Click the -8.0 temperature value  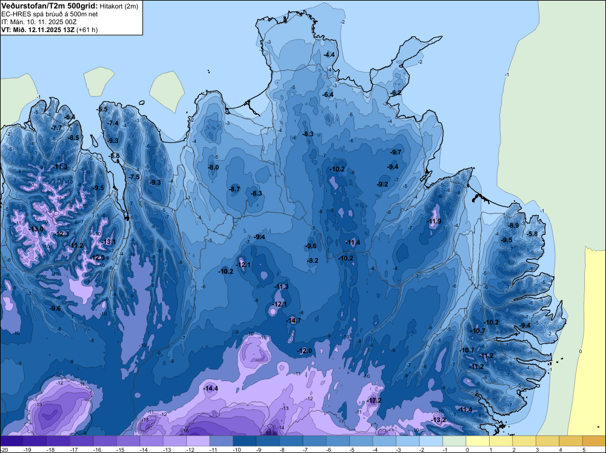click(x=213, y=167)
